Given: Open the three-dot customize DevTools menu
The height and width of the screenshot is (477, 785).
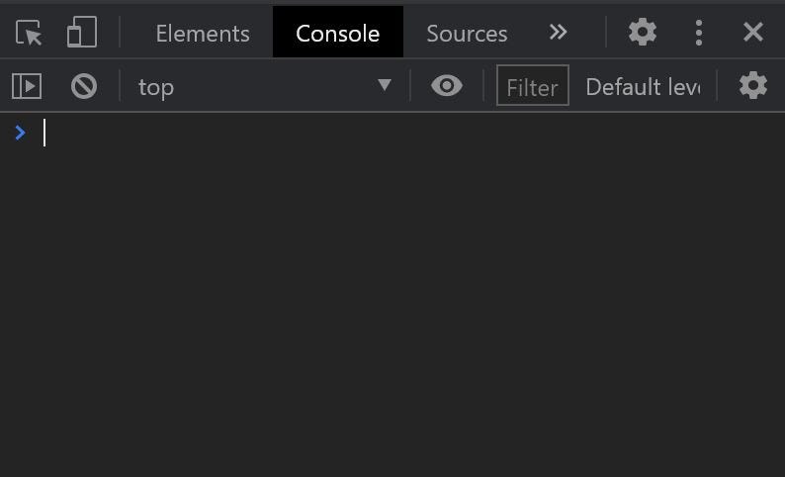Looking at the screenshot, I should click(x=699, y=33).
